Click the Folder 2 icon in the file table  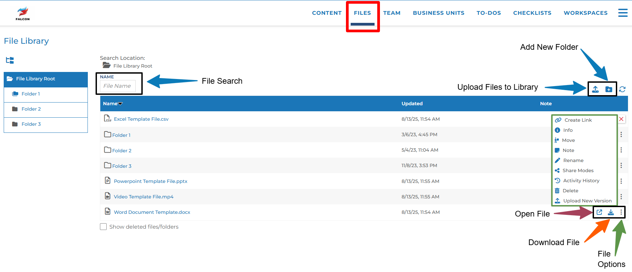tap(108, 150)
